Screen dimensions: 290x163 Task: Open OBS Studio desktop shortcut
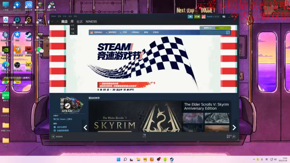click(17, 67)
